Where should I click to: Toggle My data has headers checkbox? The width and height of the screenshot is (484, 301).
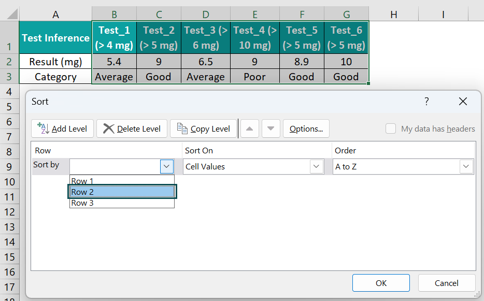(391, 128)
